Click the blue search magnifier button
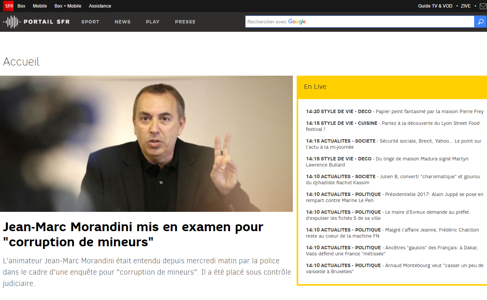The height and width of the screenshot is (300, 487). 480,22
